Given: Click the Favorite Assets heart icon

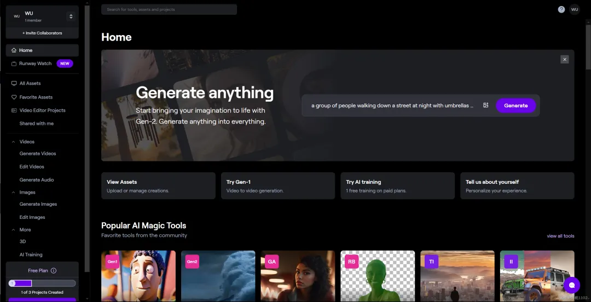Looking at the screenshot, I should tap(14, 97).
